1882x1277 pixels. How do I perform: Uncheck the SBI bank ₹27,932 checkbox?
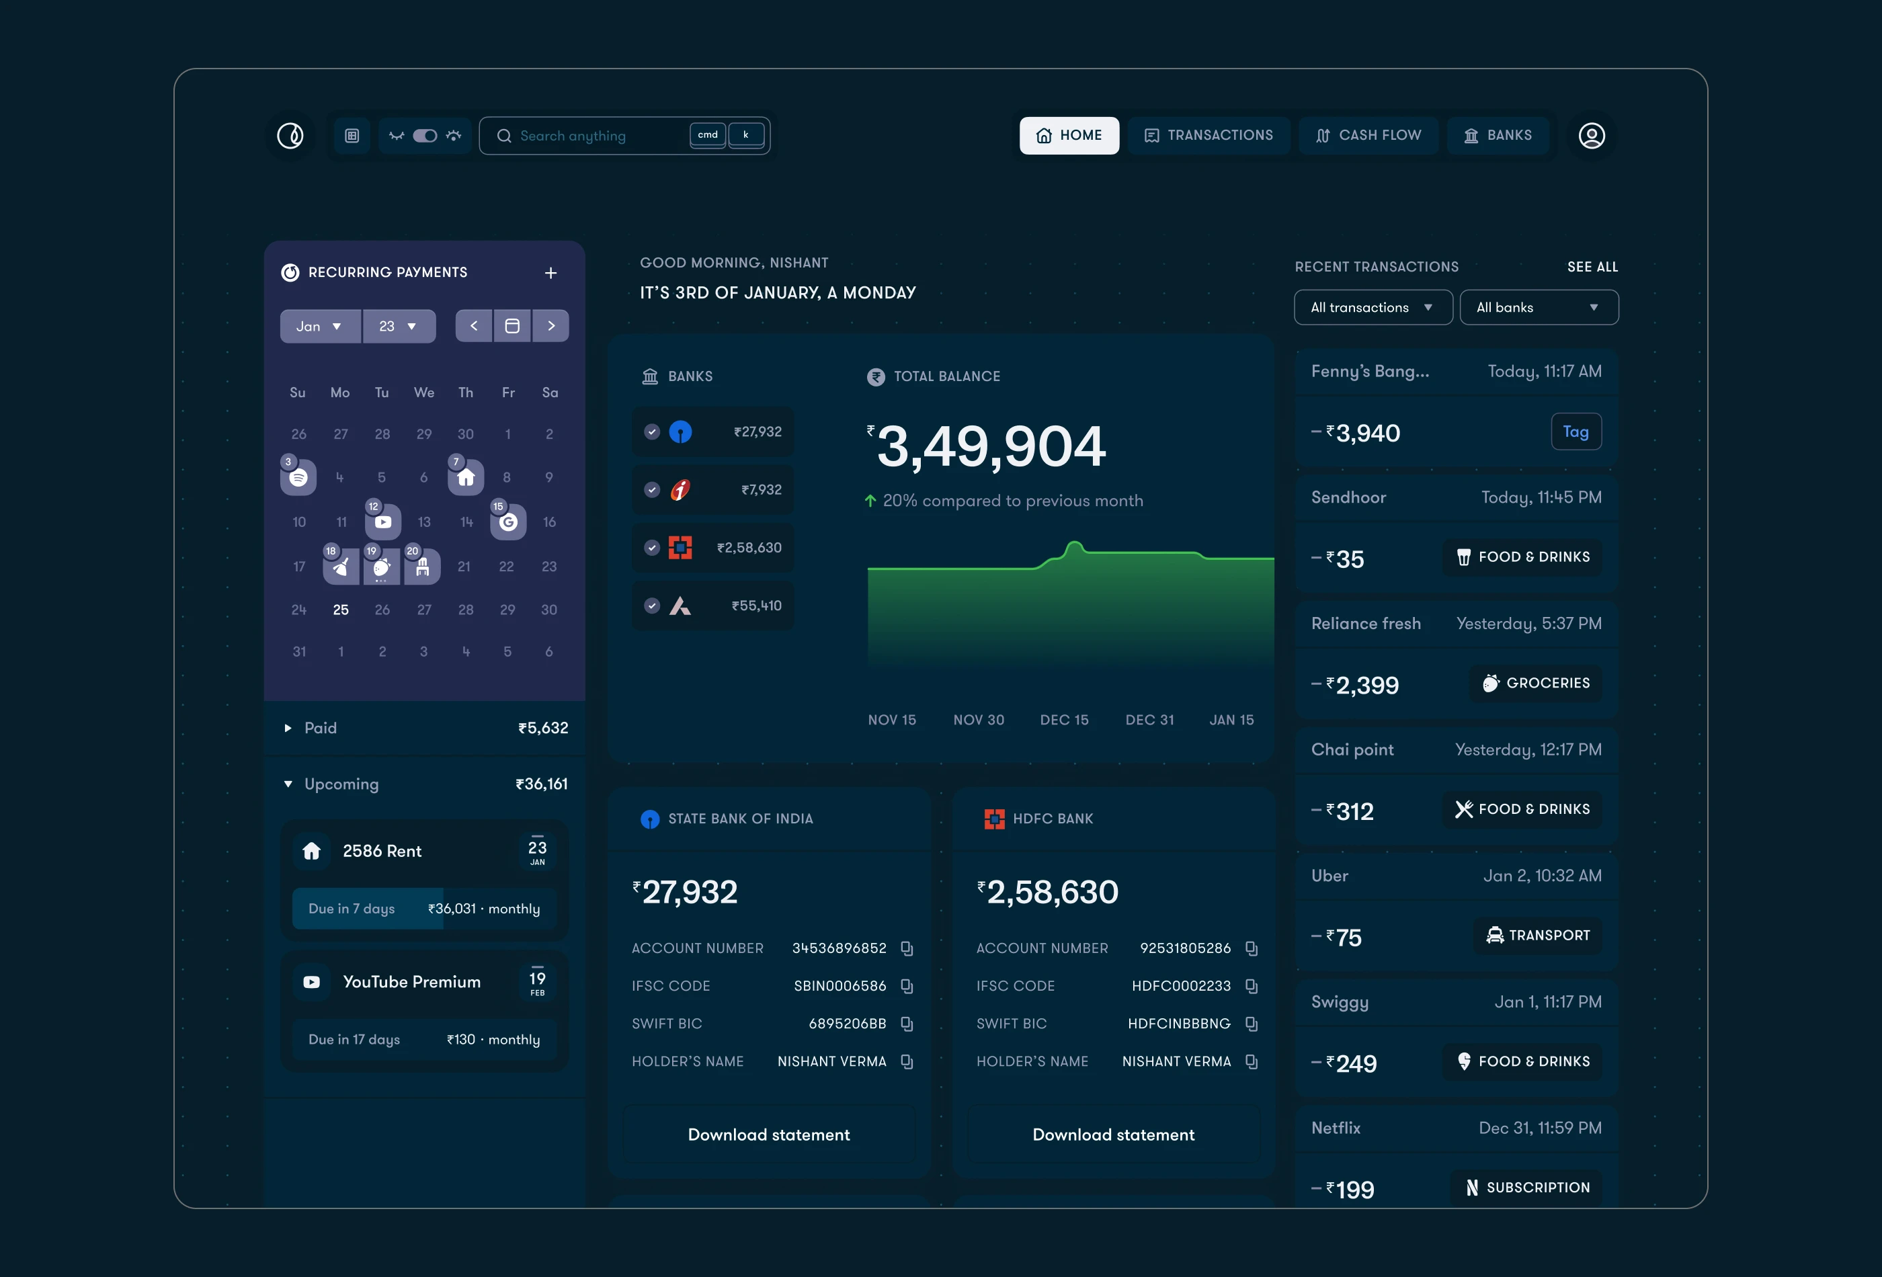click(x=652, y=431)
